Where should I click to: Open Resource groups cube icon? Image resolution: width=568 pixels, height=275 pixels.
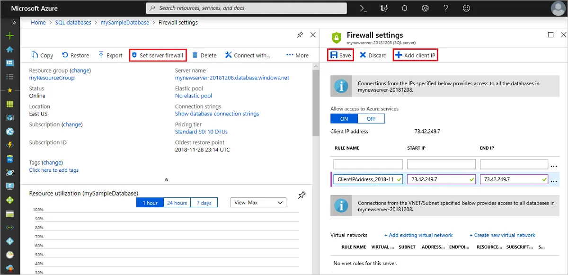pos(9,118)
